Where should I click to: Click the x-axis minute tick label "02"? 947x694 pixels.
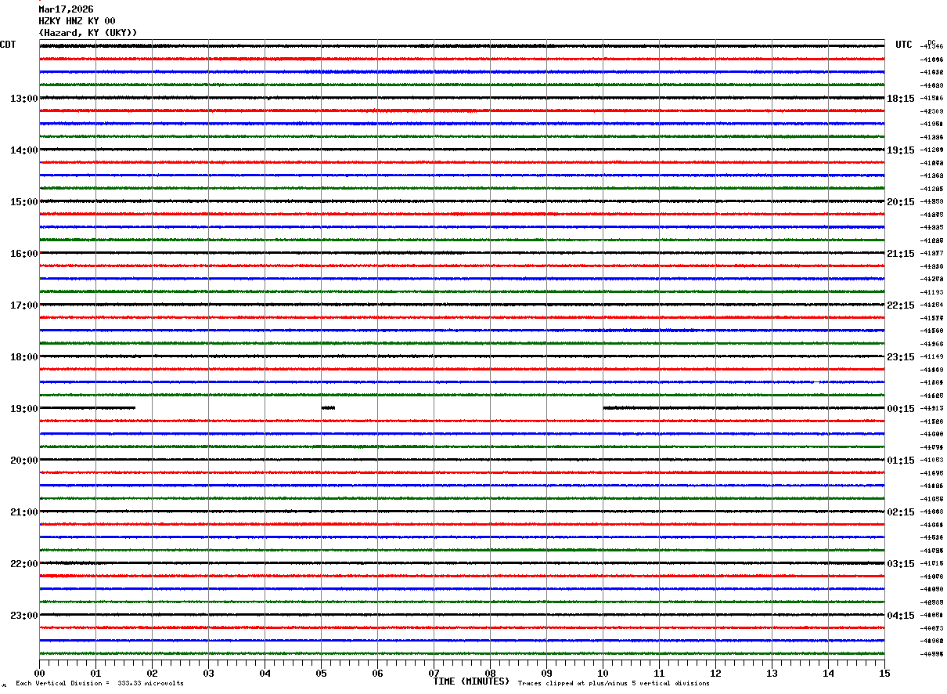tap(152, 674)
